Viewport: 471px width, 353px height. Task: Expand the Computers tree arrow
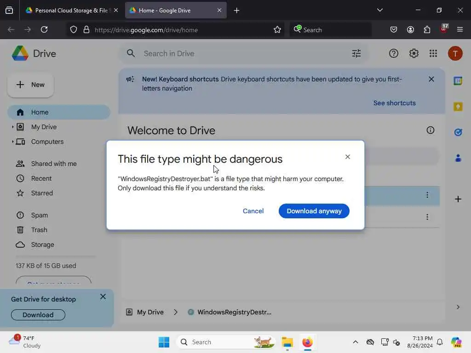(12, 142)
